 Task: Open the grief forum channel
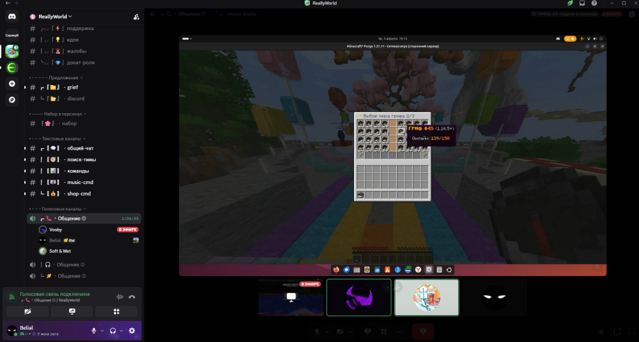coord(84,87)
